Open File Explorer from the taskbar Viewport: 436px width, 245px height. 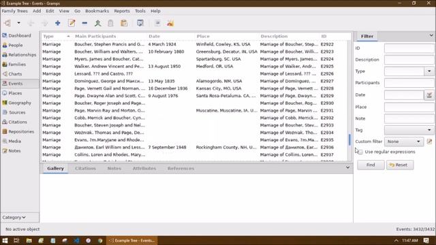(x=29, y=240)
